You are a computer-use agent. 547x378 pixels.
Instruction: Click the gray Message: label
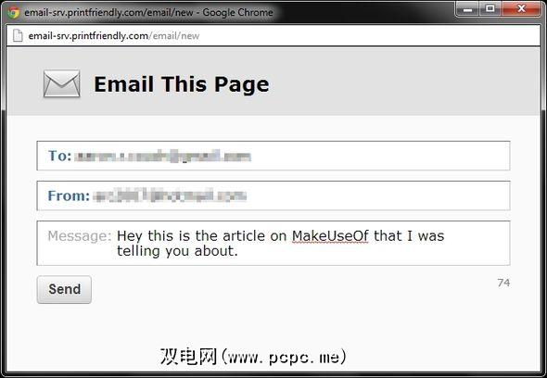[80, 236]
